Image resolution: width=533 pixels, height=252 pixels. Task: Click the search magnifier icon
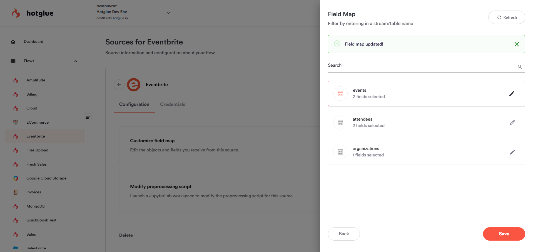(x=519, y=67)
